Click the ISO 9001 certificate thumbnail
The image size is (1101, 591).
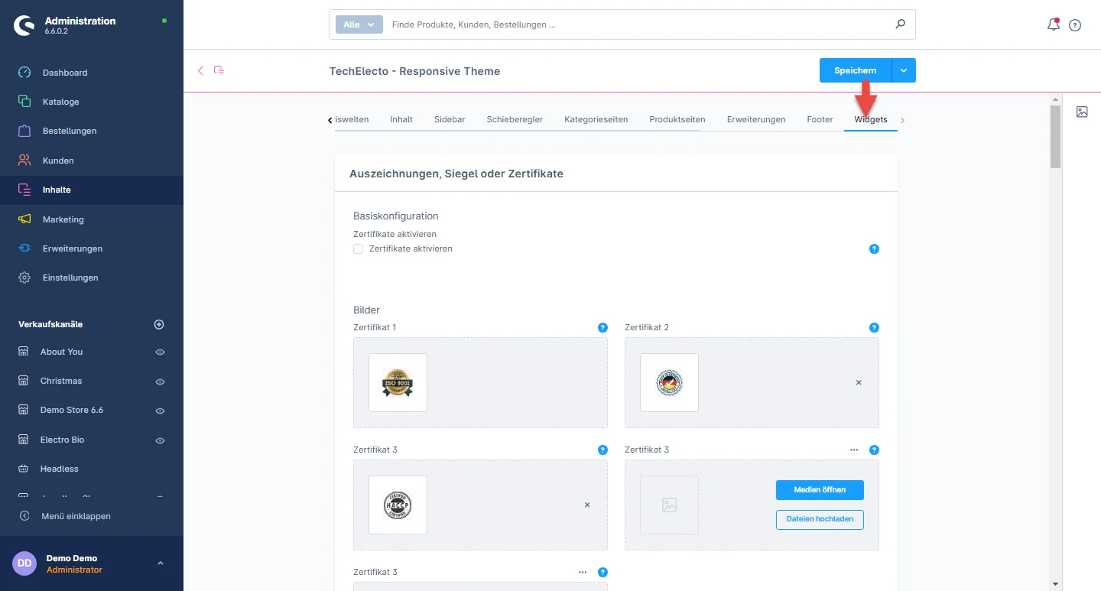tap(398, 382)
